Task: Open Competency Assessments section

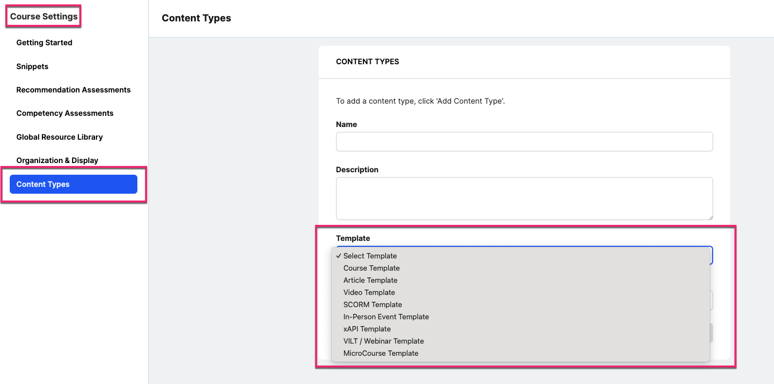Action: pos(65,113)
